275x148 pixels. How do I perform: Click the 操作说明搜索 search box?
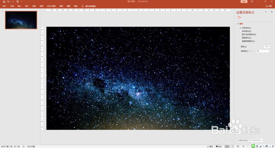(x=90, y=6)
